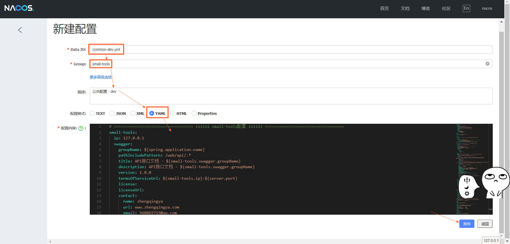This screenshot has width=510, height=244.
Task: Click the 'groupName' line in editor
Action: pos(161,150)
